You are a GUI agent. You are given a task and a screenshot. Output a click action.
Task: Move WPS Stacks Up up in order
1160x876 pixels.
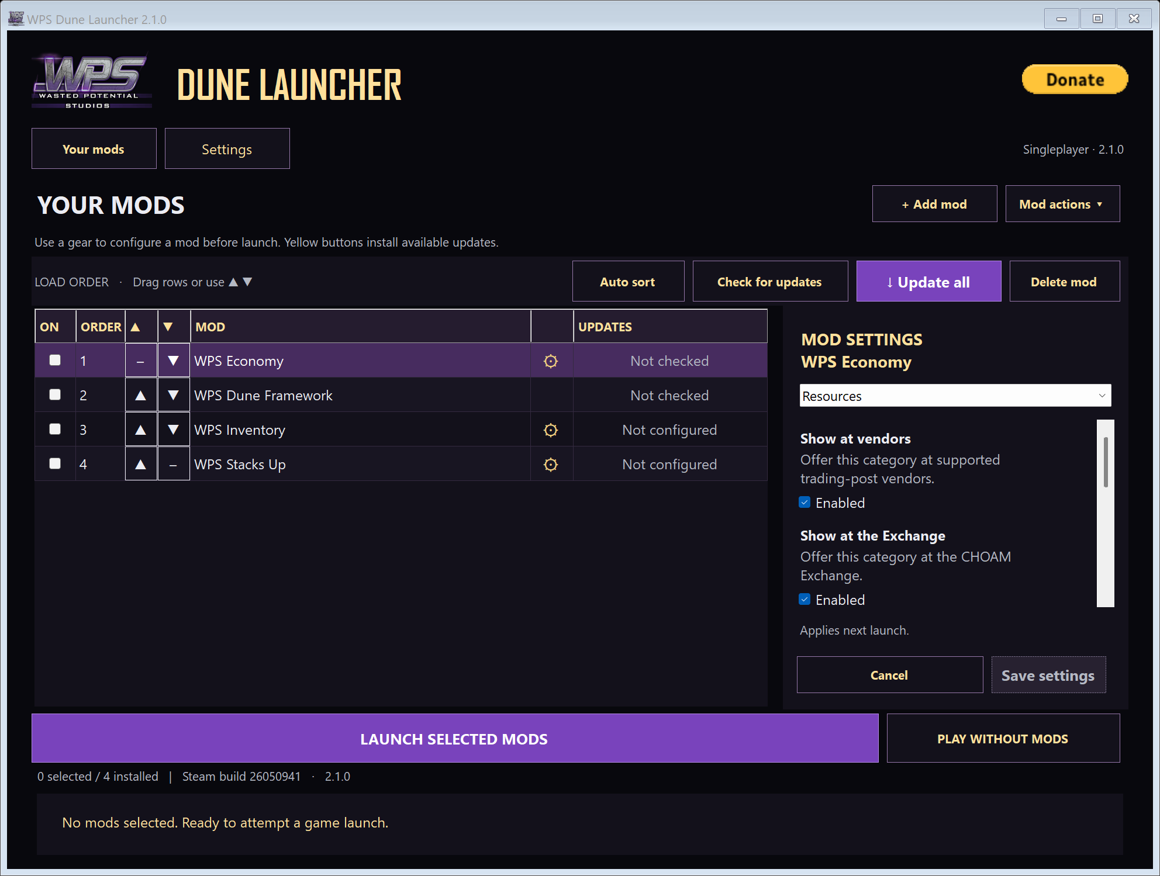[x=140, y=464]
